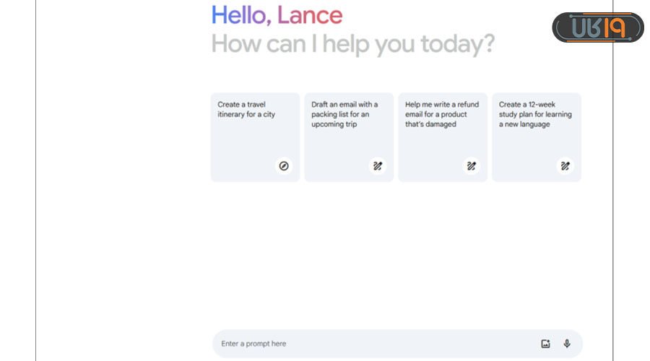Choose "Draft an email with a packing list" suggestion
This screenshot has height=361, width=650.
point(344,114)
